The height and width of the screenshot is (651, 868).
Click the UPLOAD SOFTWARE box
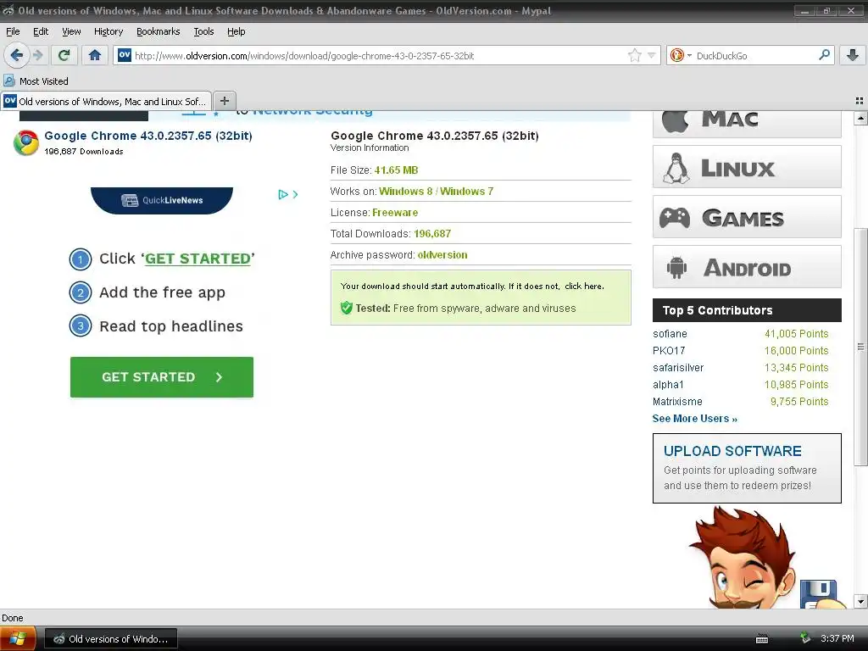[747, 468]
